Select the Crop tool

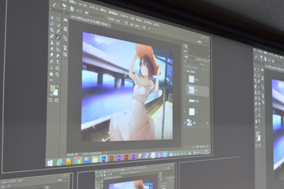click(52, 30)
